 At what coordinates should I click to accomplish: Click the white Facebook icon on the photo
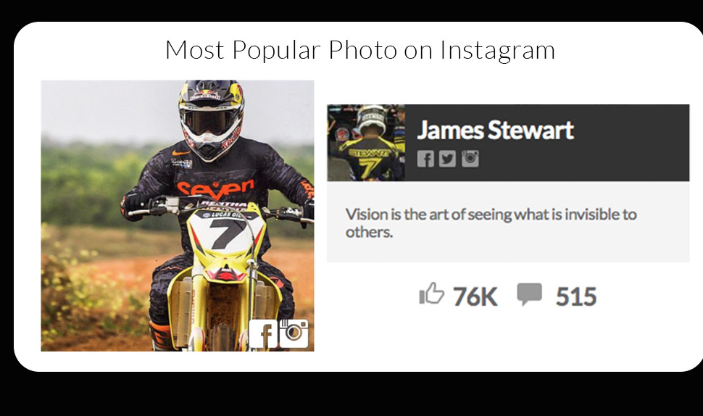click(263, 334)
